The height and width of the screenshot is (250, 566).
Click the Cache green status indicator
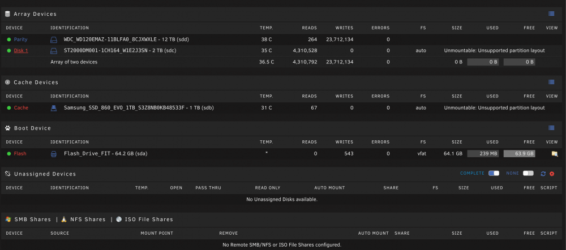tap(9, 107)
